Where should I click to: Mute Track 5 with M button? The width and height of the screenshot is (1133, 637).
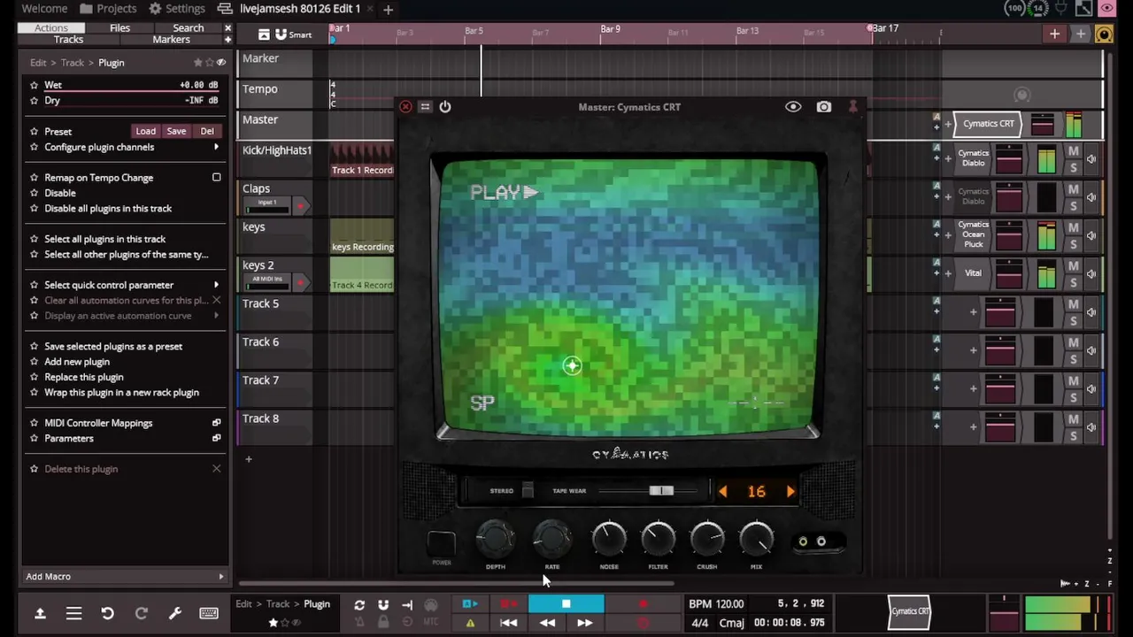(1073, 304)
